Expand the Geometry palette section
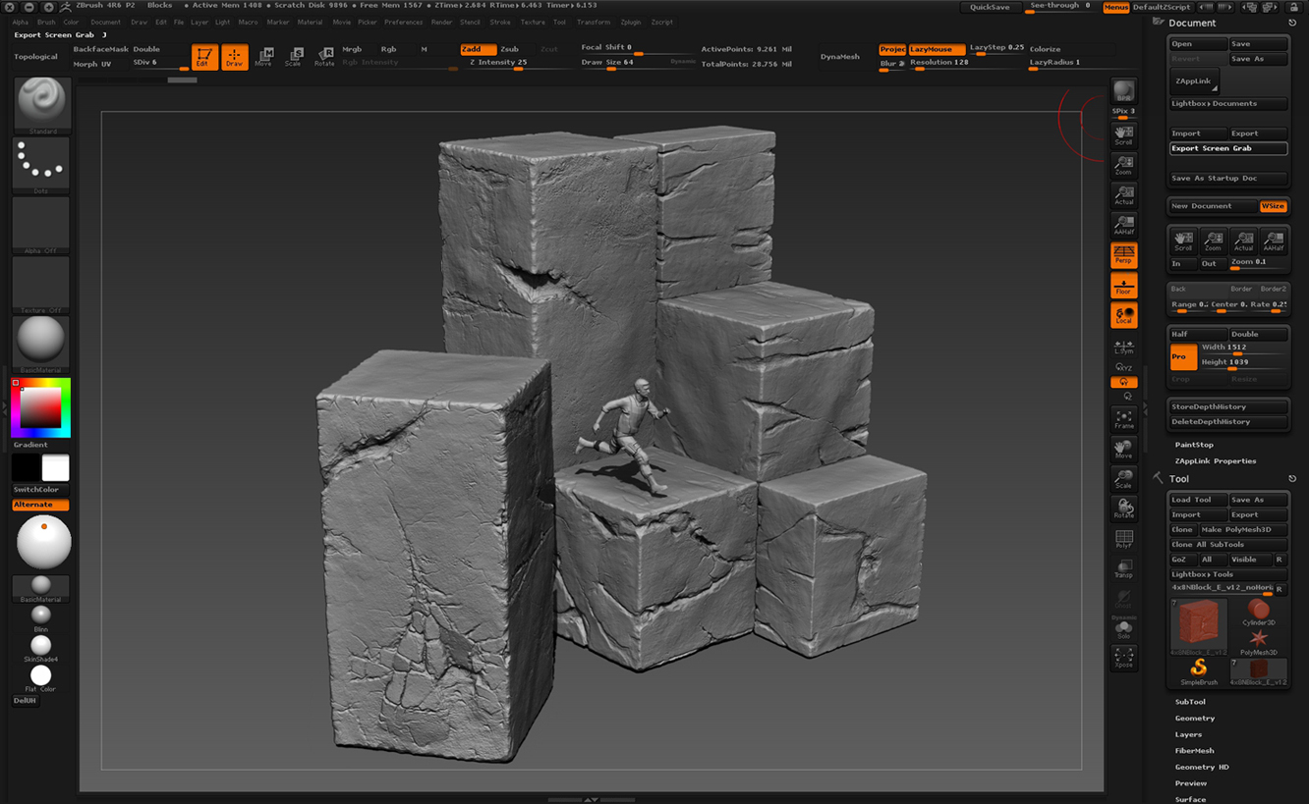This screenshot has height=804, width=1309. click(1195, 719)
